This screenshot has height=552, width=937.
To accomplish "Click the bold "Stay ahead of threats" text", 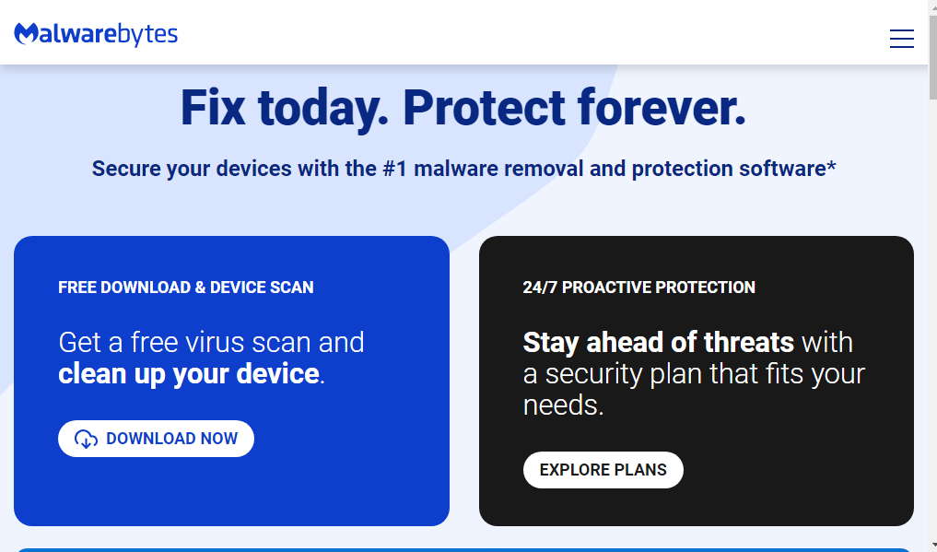I will tap(658, 342).
